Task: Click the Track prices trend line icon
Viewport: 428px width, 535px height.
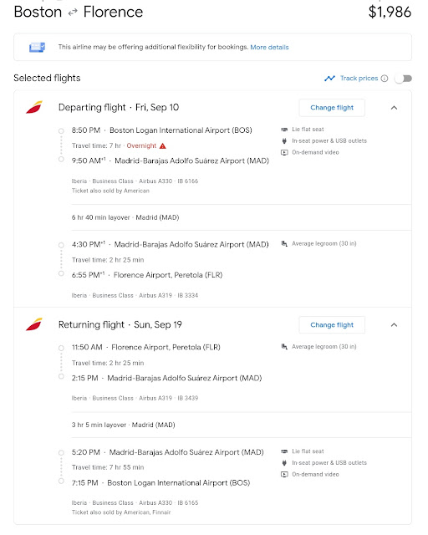Action: point(329,79)
